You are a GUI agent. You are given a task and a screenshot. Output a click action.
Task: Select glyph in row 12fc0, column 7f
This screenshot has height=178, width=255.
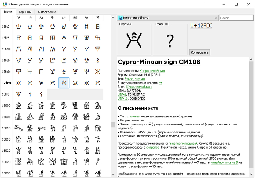tap(98, 27)
